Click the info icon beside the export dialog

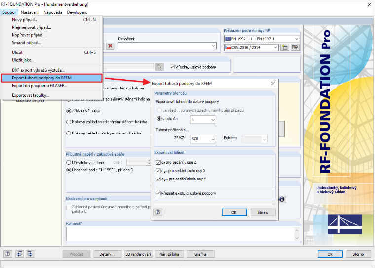(x=282, y=199)
